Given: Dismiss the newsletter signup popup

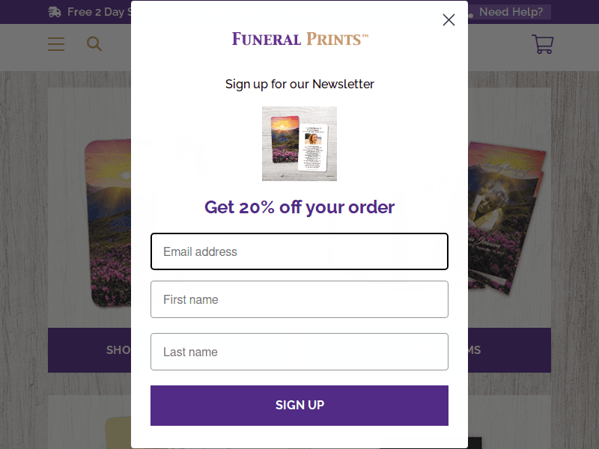Looking at the screenshot, I should click(x=449, y=20).
